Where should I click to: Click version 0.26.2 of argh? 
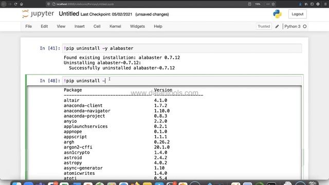pos(162,142)
